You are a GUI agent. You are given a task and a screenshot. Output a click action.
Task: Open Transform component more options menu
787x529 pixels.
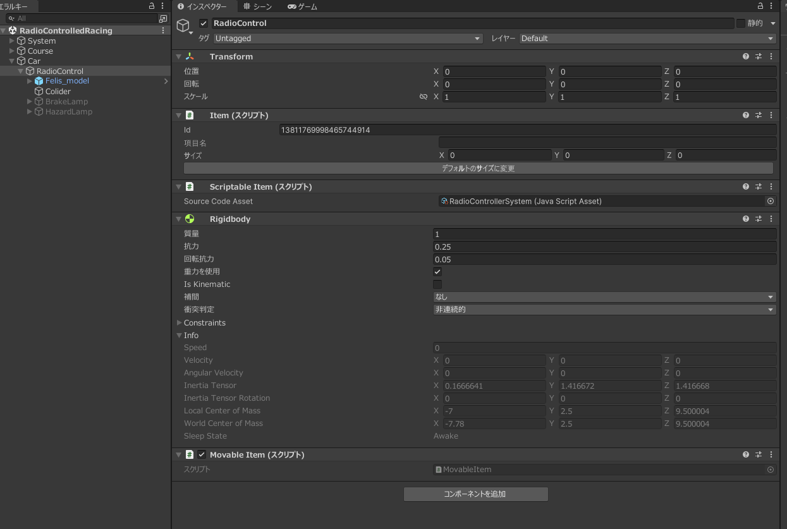771,56
